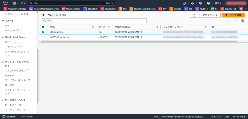248x119 pixels.
Task: Open スナップショット in the sidebar
Action: (x=14, y=47)
